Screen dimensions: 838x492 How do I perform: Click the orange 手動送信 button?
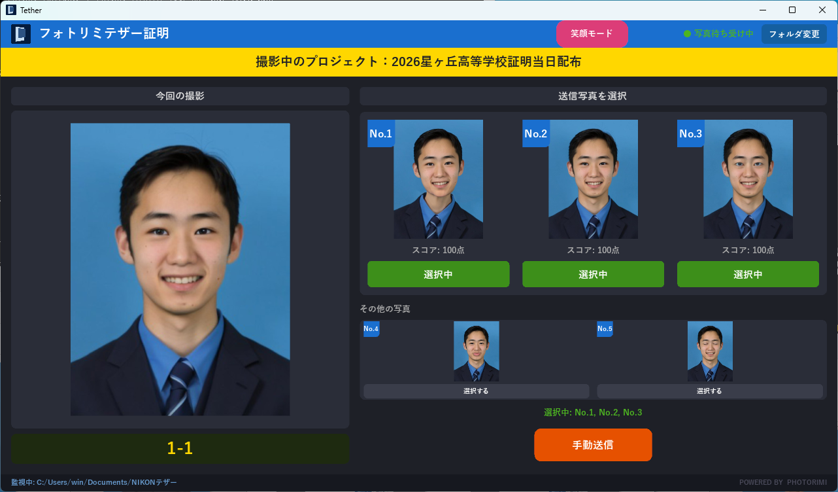593,445
